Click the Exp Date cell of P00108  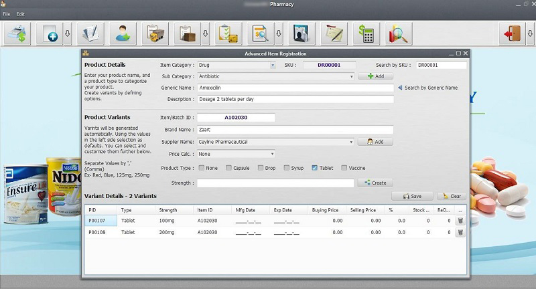[289, 232]
